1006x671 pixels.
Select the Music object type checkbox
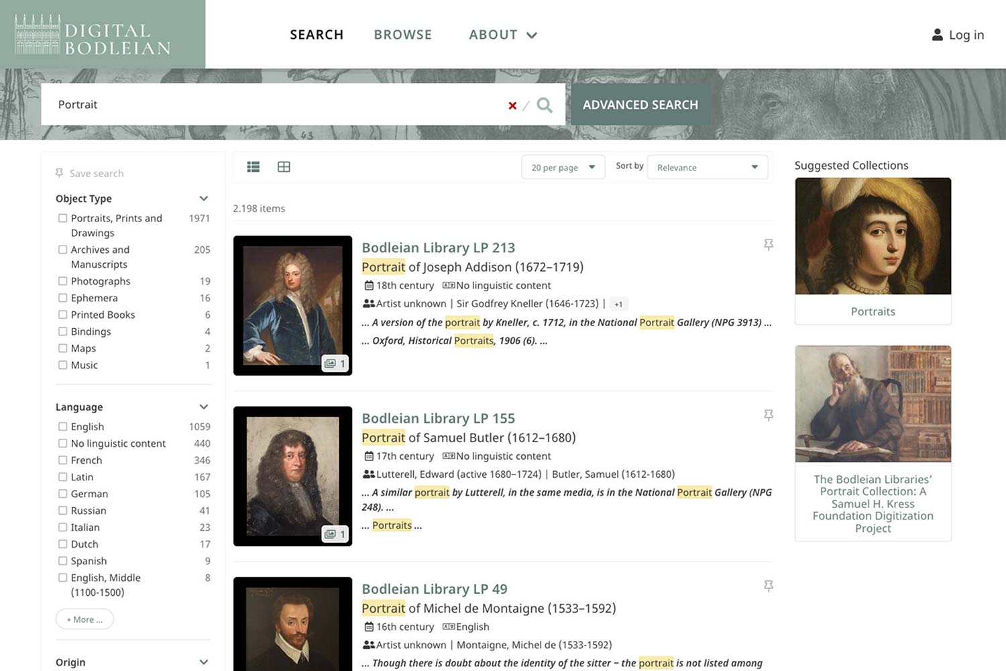62,365
